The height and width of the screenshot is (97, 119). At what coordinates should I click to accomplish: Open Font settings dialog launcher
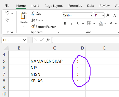[118, 32]
